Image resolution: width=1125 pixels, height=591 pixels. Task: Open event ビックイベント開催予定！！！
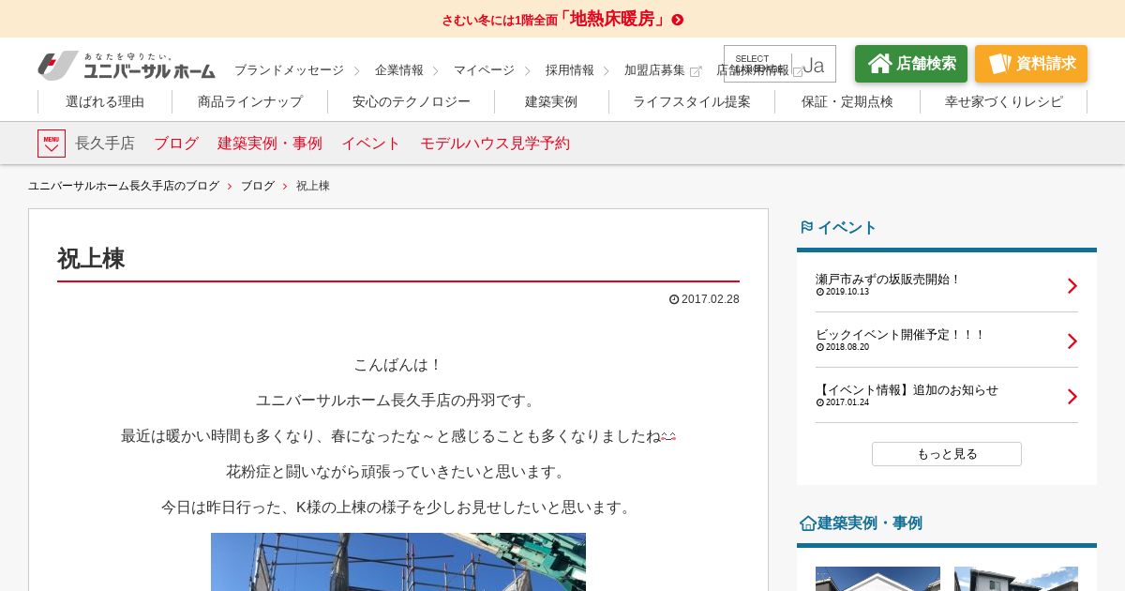900,335
